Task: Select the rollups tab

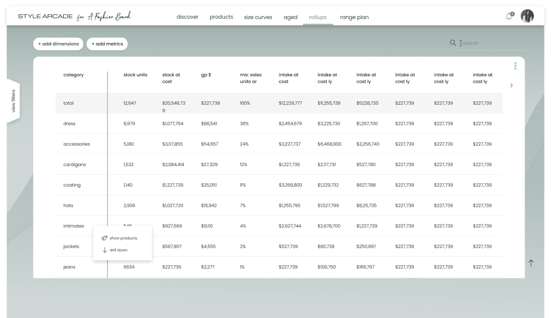Action: [317, 17]
